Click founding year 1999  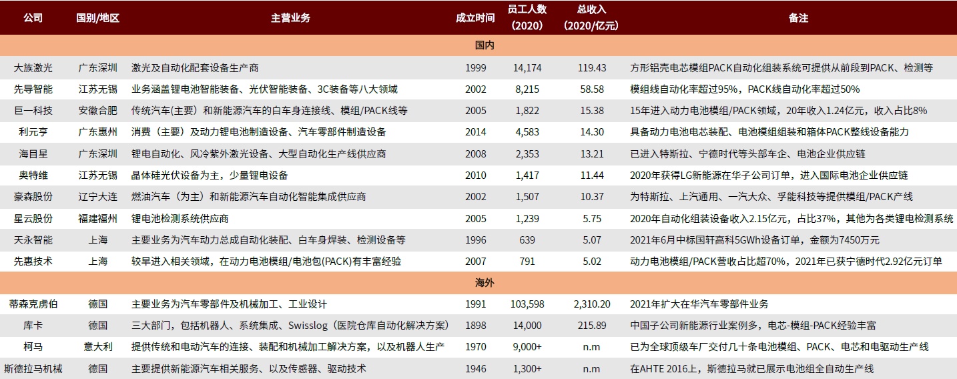(476, 68)
